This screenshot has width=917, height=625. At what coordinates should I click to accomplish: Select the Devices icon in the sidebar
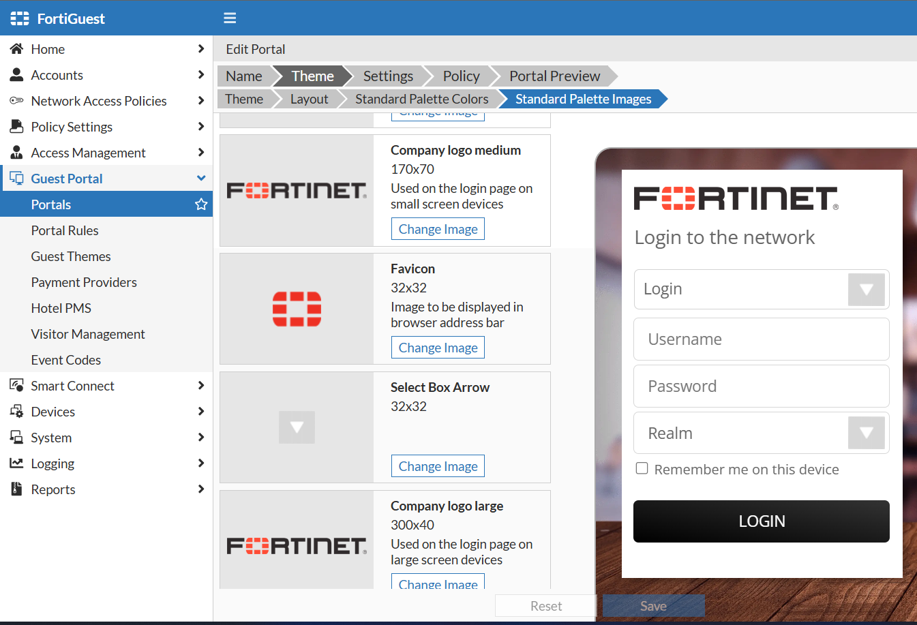click(16, 411)
